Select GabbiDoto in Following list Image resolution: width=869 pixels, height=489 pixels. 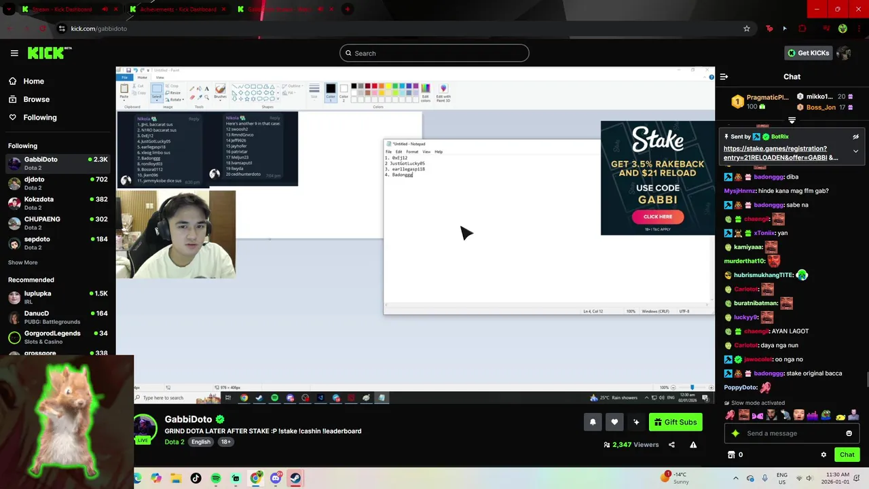pos(58,163)
